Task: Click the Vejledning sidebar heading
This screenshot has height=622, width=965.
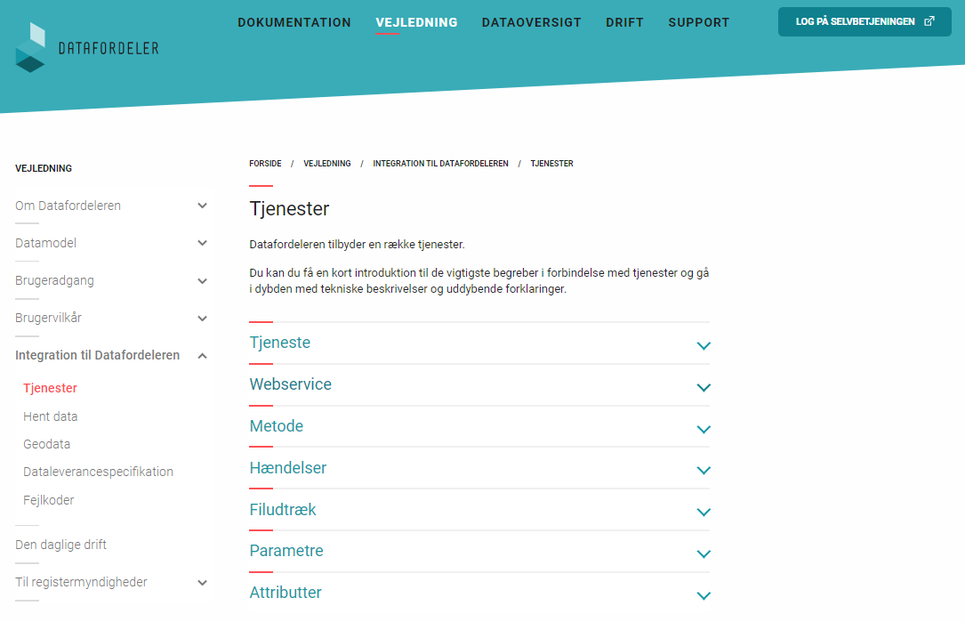Action: [44, 168]
